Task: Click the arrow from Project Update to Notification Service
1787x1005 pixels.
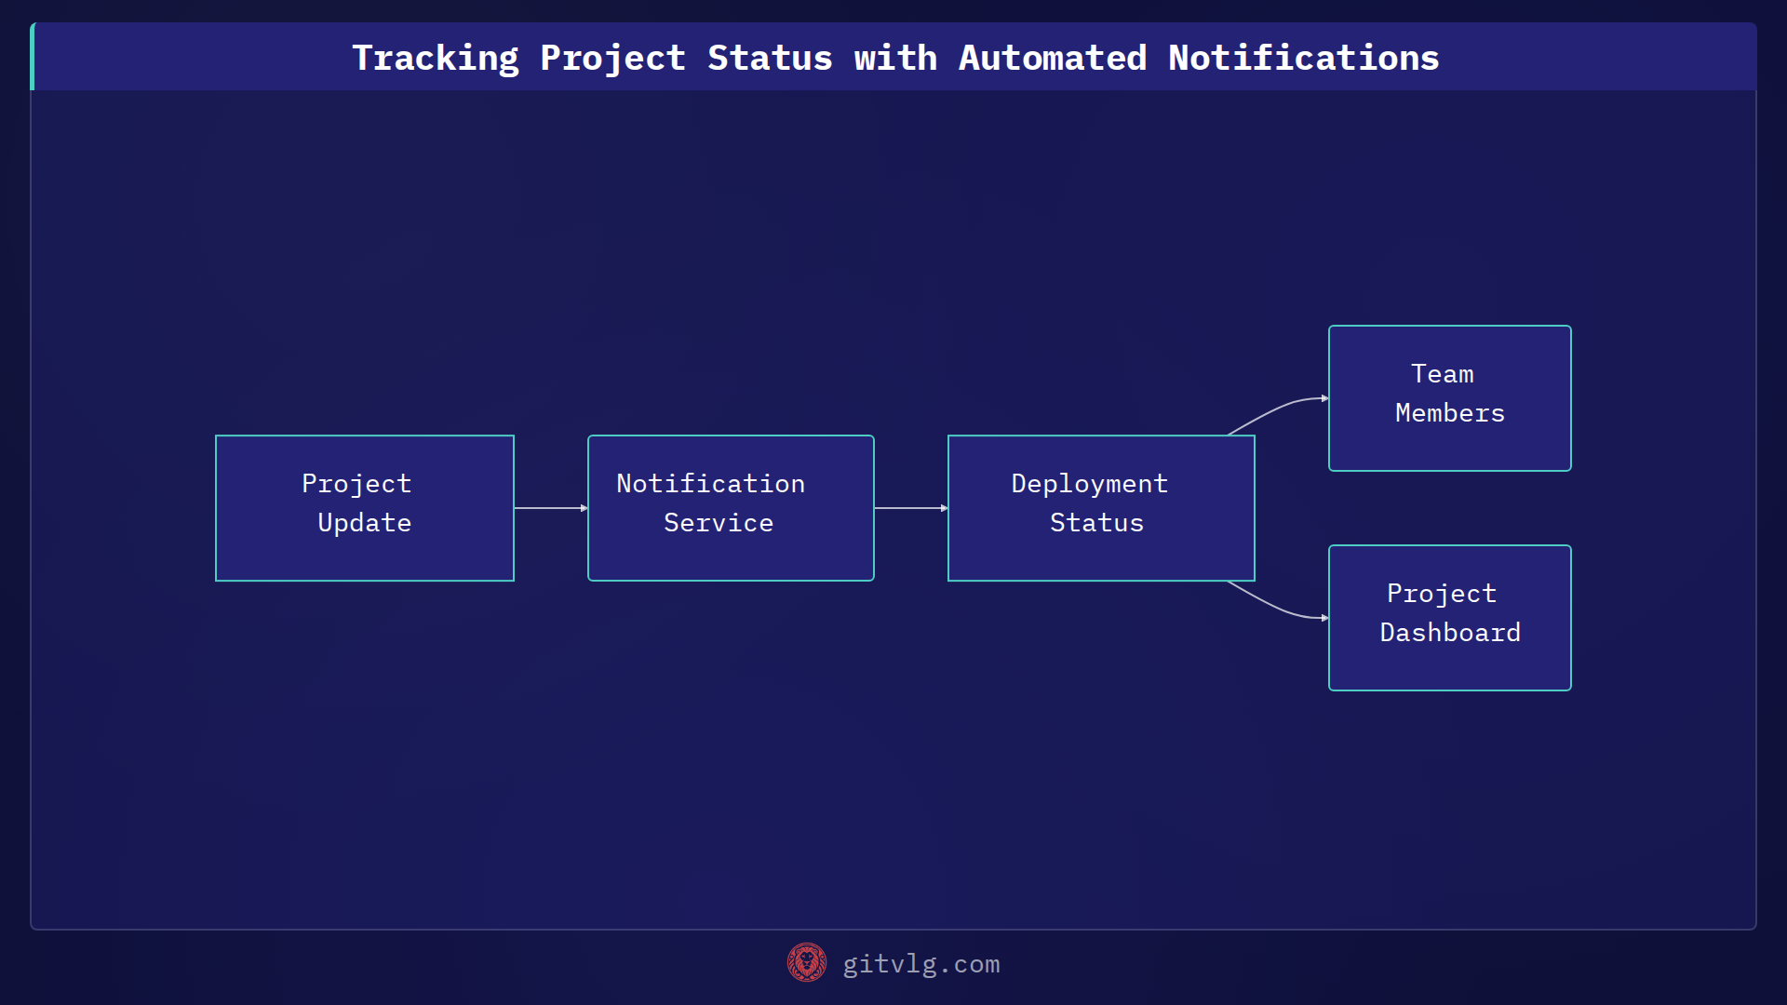Action: (x=551, y=508)
